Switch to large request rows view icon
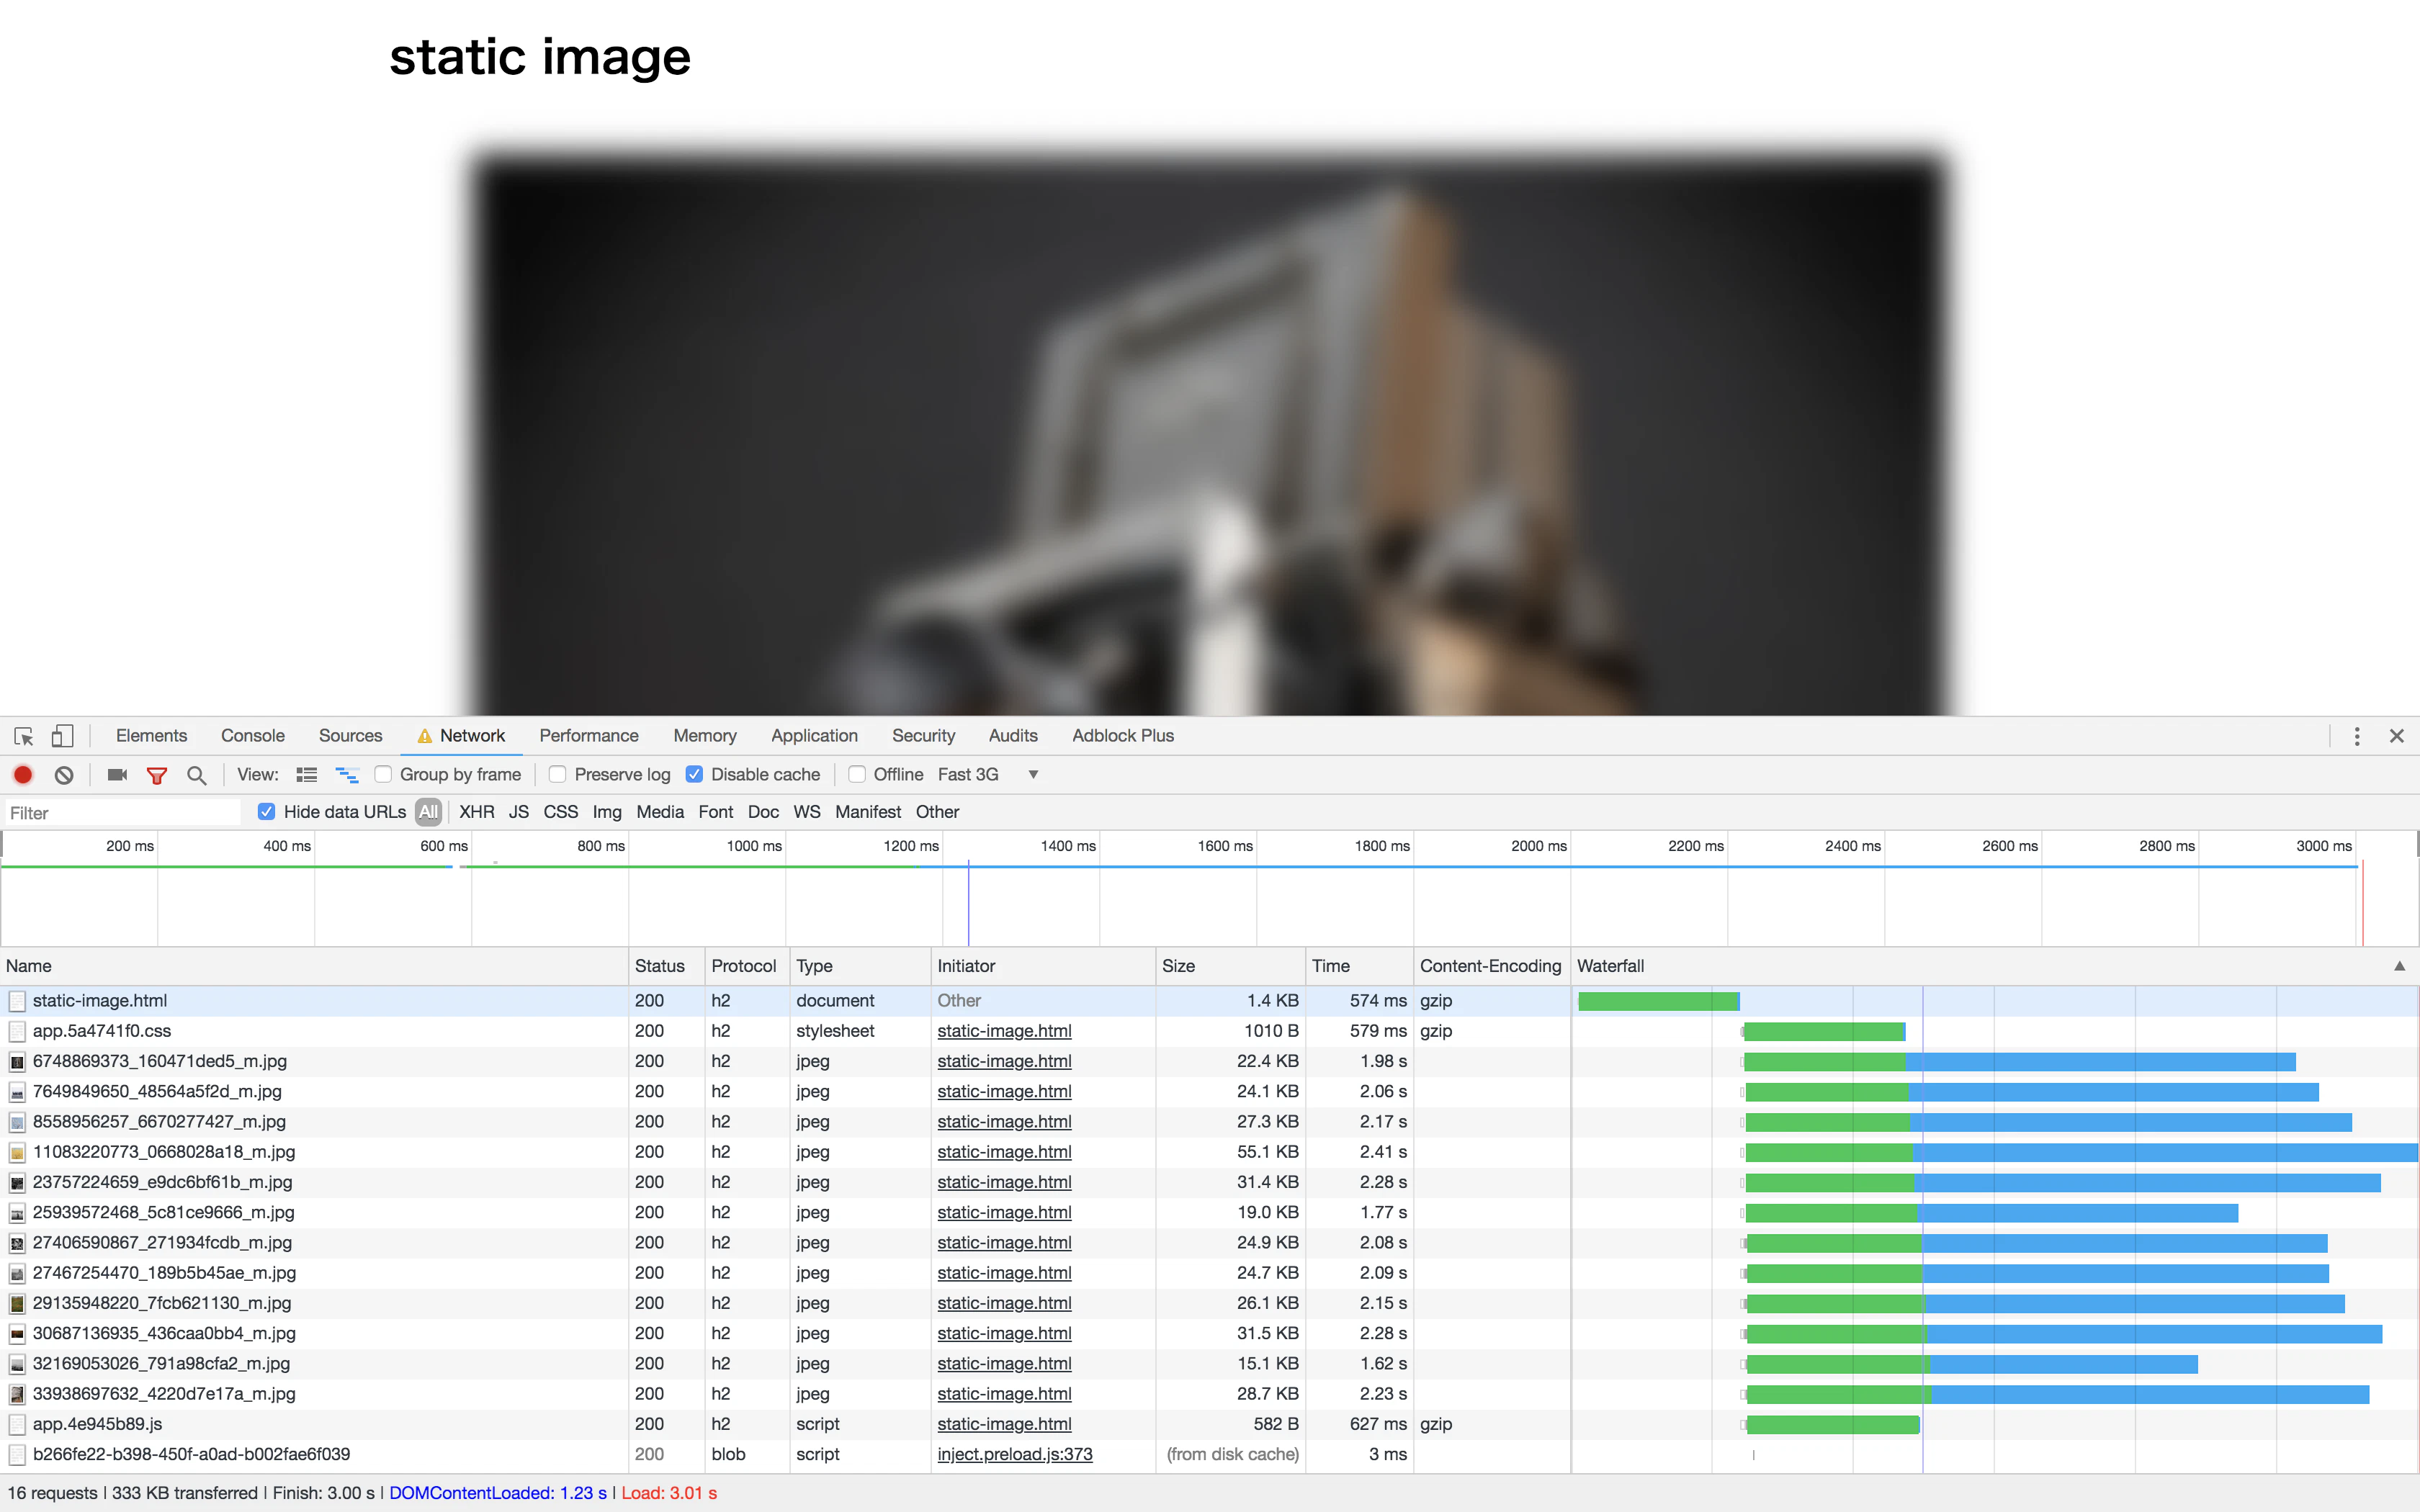Image resolution: width=2420 pixels, height=1512 pixels. pyautogui.click(x=307, y=775)
